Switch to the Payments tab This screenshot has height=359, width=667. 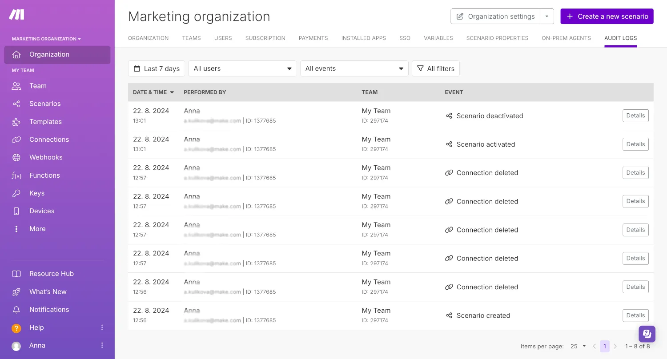(x=313, y=38)
